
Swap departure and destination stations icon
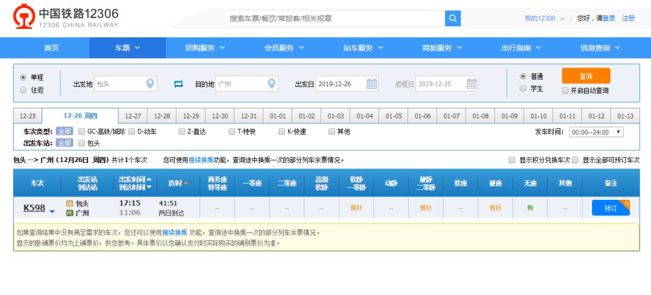pyautogui.click(x=178, y=84)
